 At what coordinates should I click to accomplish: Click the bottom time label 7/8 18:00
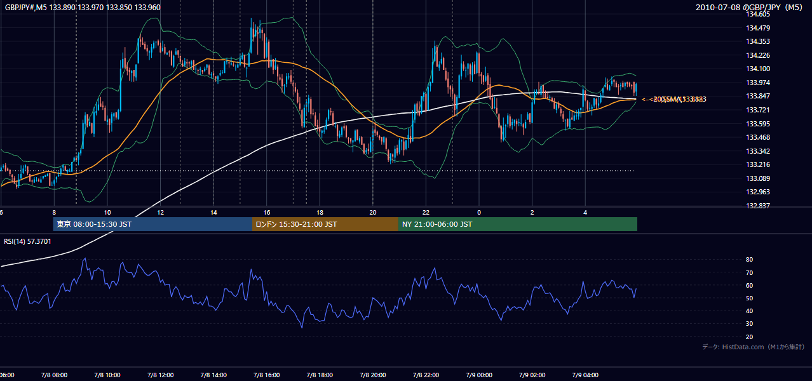(x=320, y=375)
